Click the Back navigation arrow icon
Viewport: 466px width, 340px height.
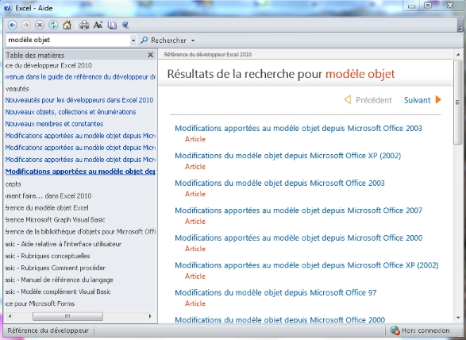tap(13, 25)
